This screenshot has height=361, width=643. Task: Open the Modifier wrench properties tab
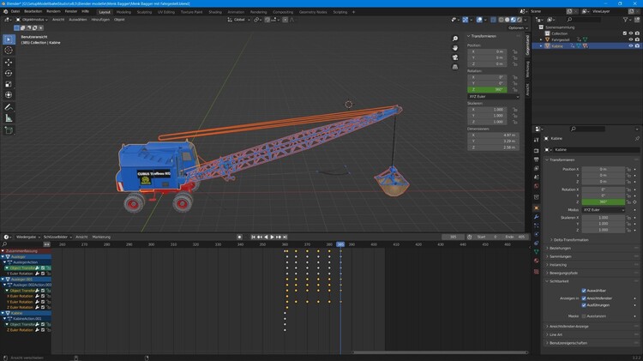click(536, 217)
